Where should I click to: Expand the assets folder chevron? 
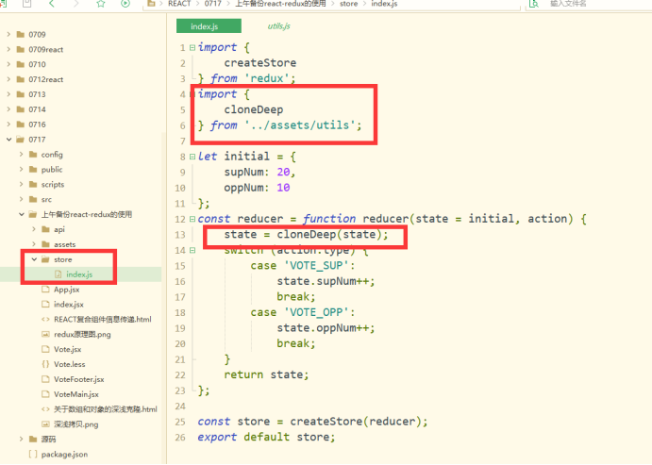coord(34,244)
